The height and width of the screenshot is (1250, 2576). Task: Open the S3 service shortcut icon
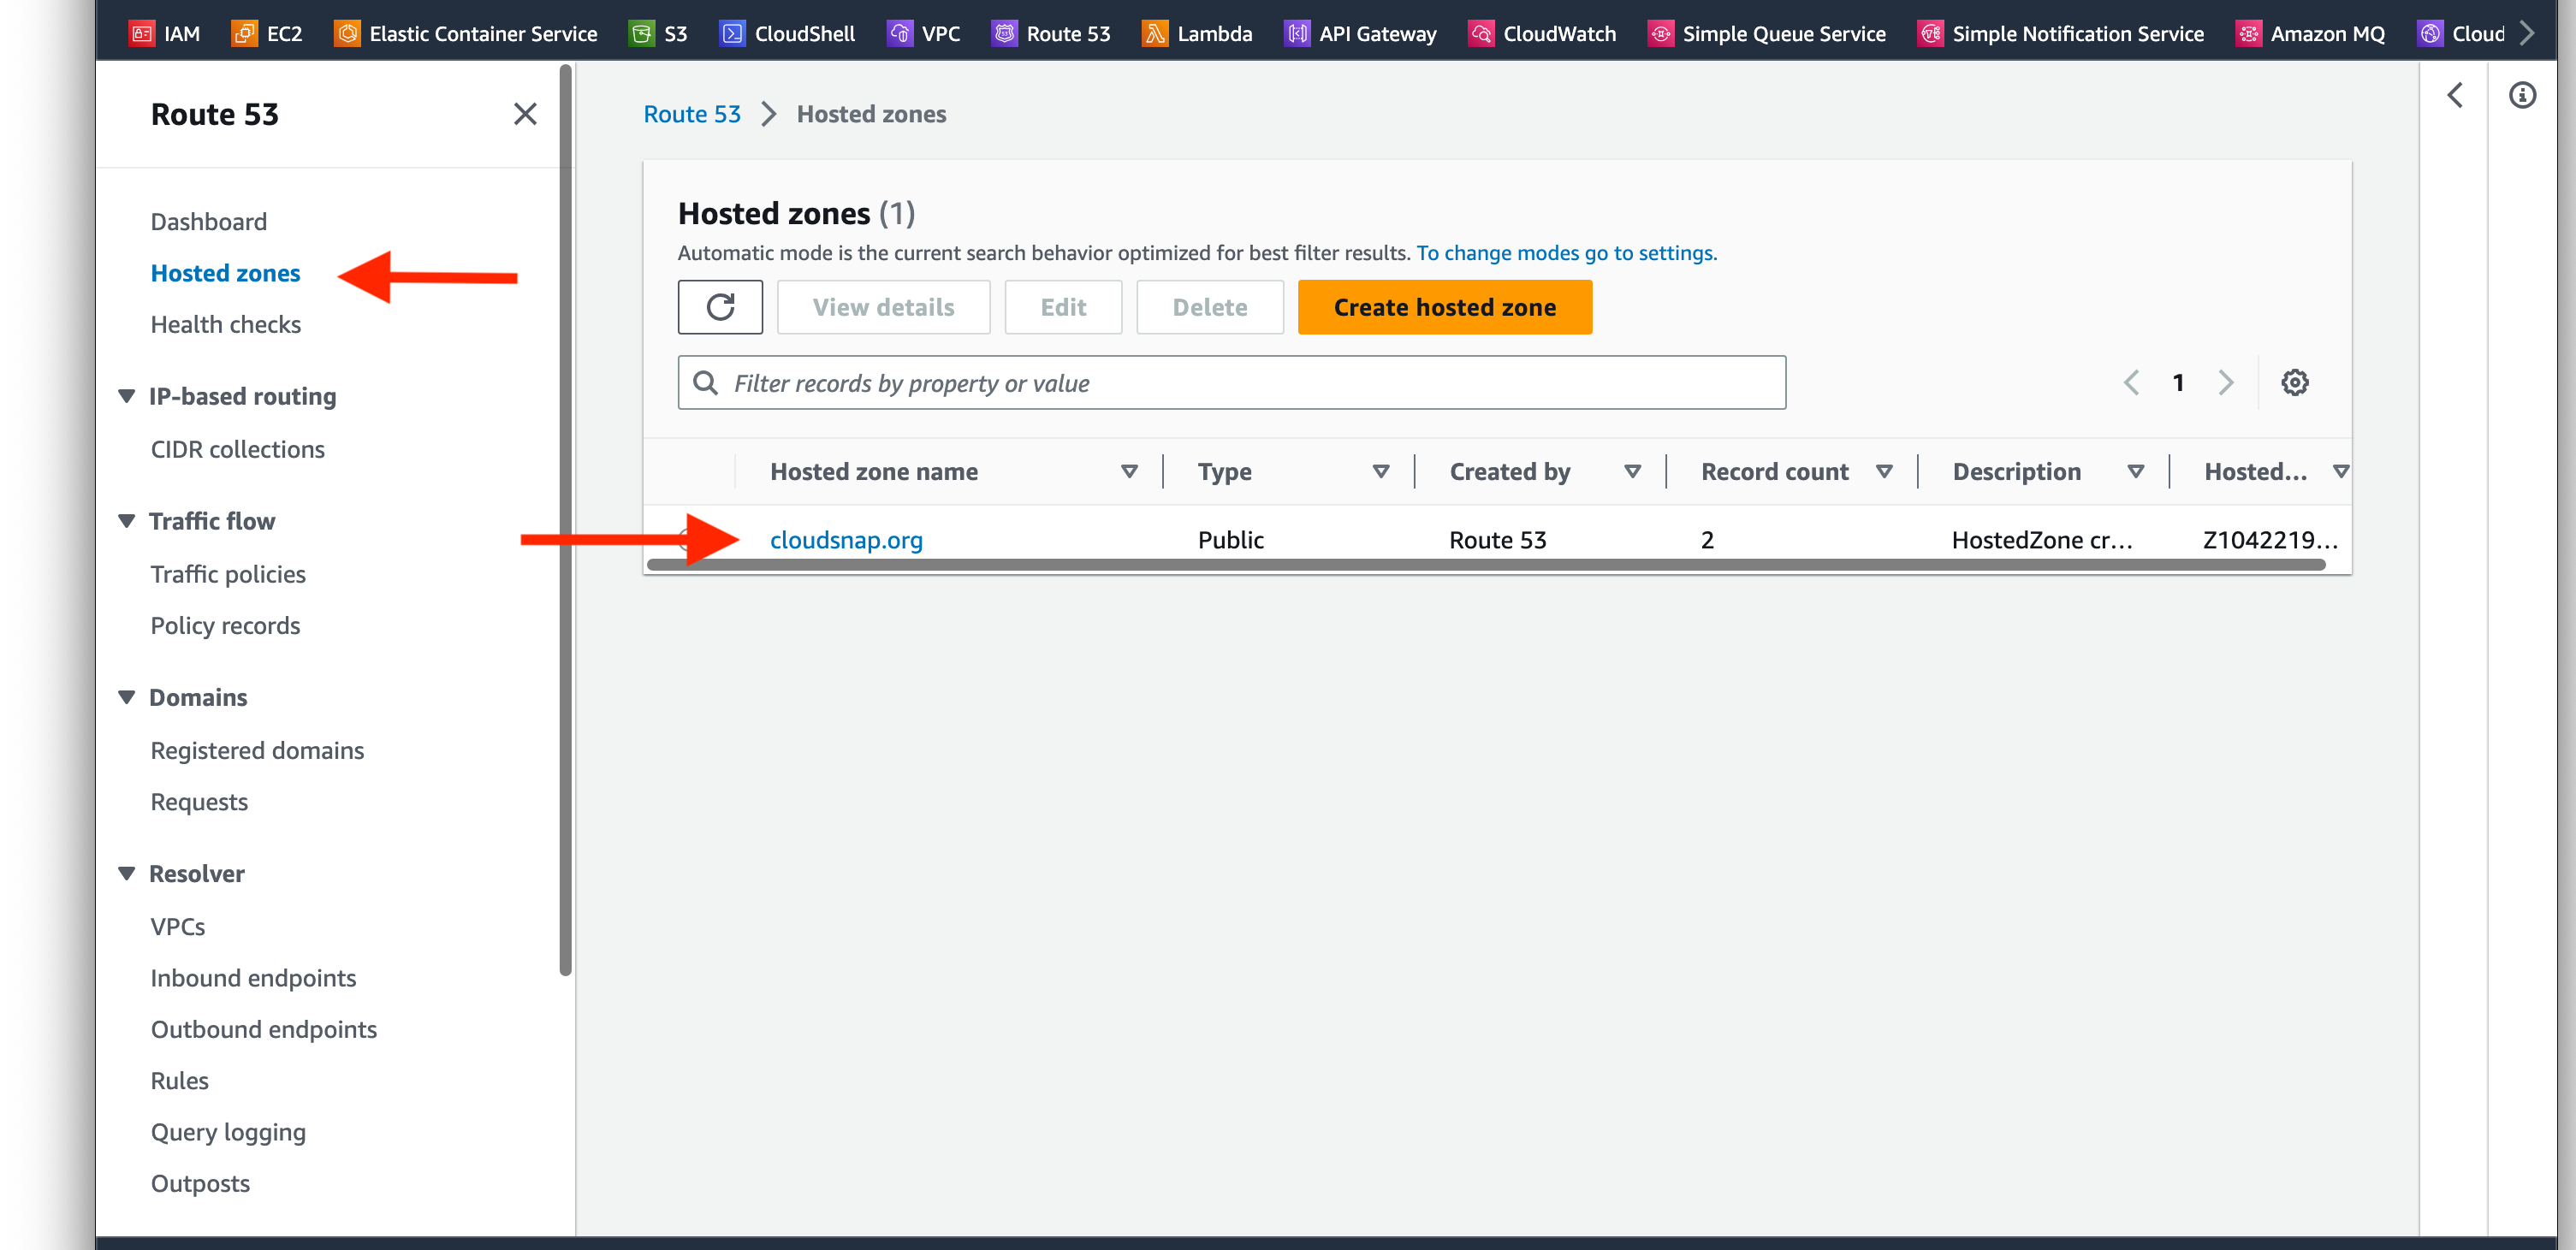(641, 33)
